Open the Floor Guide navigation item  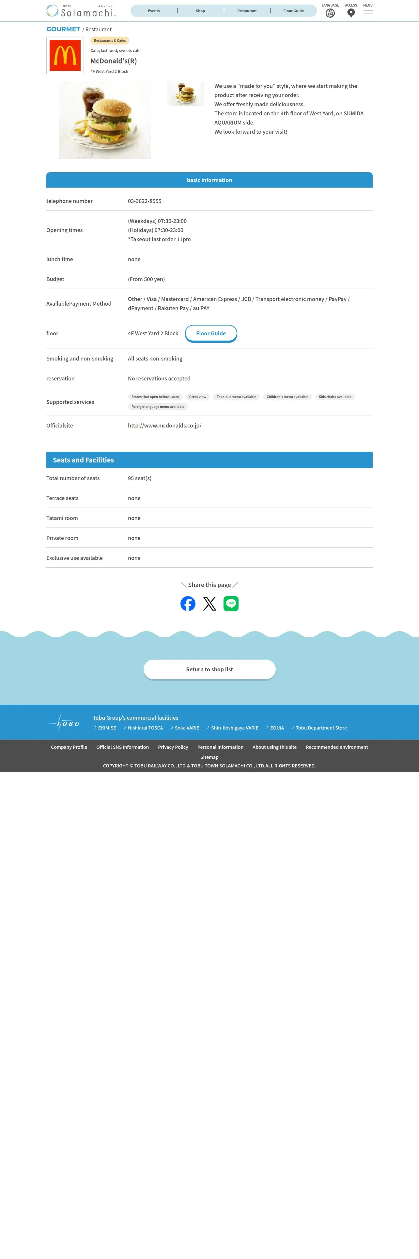click(x=294, y=11)
